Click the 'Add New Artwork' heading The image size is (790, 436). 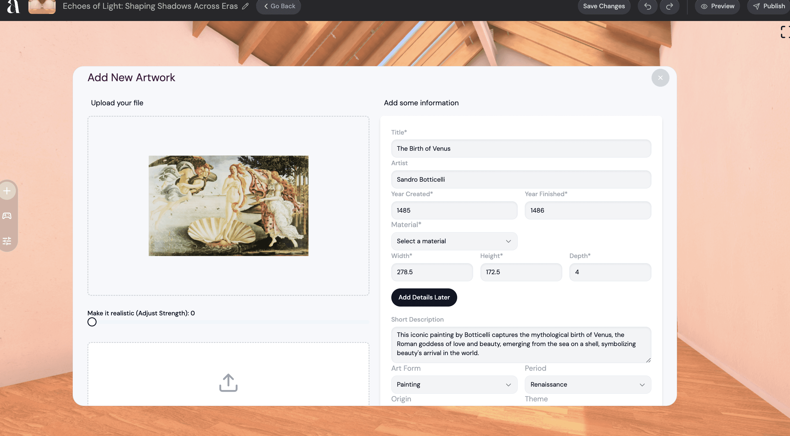tap(131, 78)
